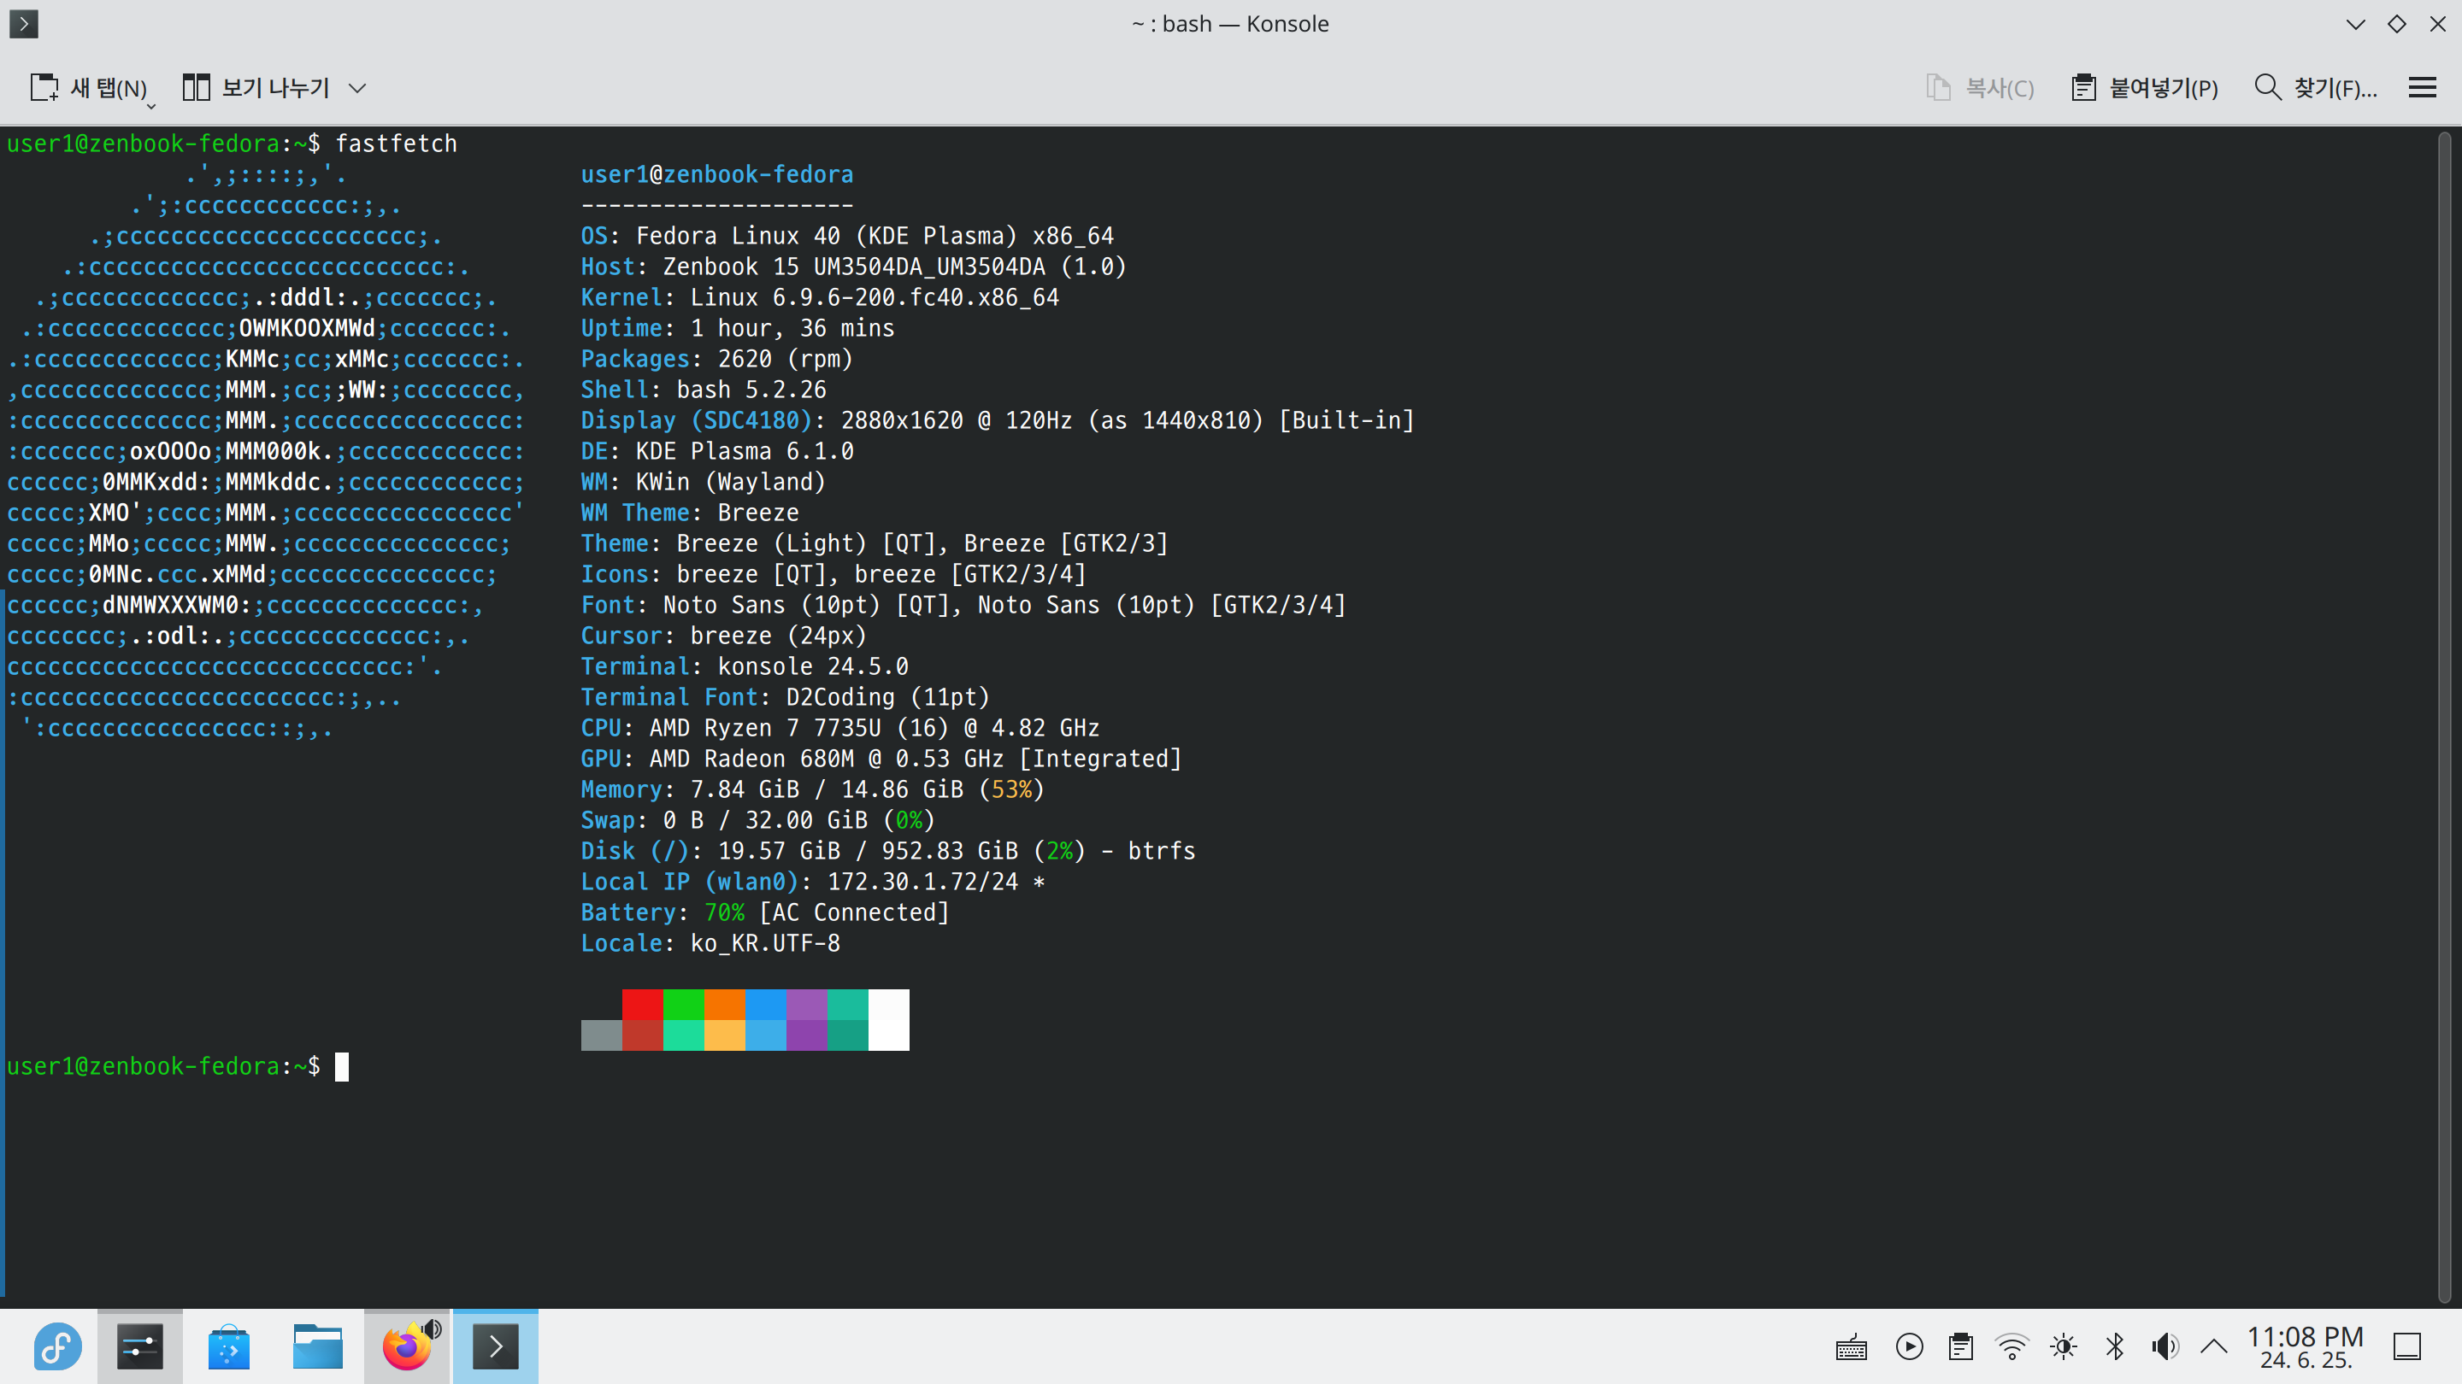The image size is (2462, 1384).
Task: Click the 'Zenbook 15 UM3504DA_UM3504DA' host text
Action: click(855, 267)
